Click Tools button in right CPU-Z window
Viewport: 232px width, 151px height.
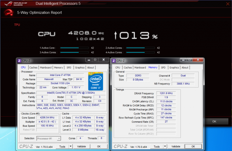[x=157, y=147]
